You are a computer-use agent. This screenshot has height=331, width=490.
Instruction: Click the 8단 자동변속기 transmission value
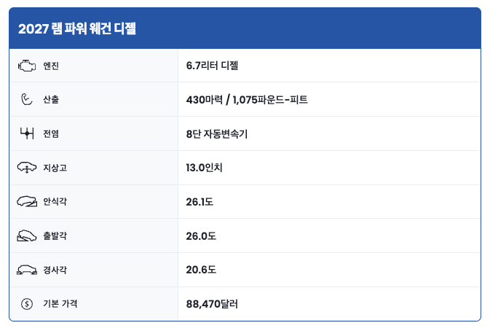tap(216, 134)
